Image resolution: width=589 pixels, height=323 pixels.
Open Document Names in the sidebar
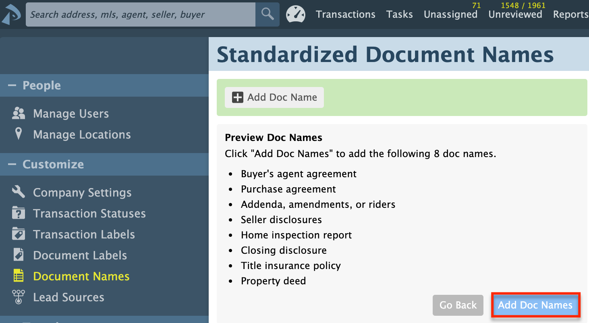[x=81, y=276]
